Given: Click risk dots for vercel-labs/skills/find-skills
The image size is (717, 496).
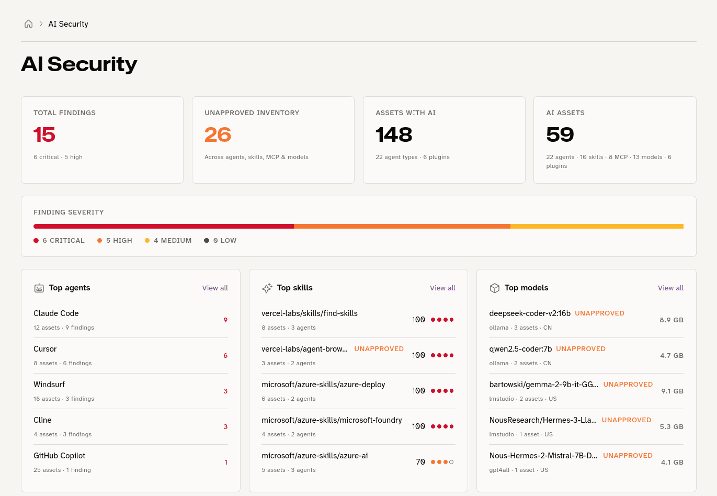Looking at the screenshot, I should [x=442, y=320].
